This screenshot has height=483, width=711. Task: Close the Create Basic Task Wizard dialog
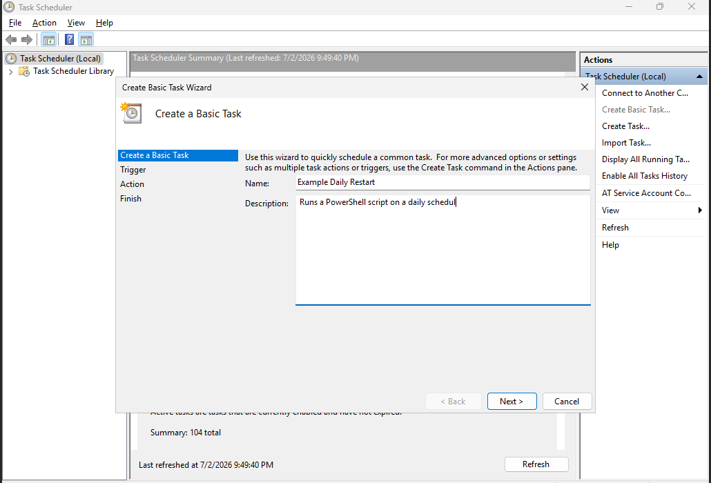click(x=585, y=87)
